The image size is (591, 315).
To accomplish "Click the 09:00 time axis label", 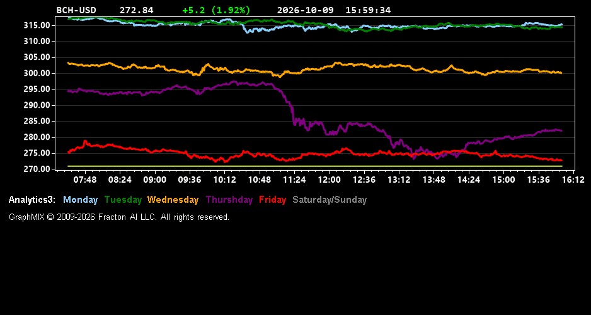I will 154,180.
